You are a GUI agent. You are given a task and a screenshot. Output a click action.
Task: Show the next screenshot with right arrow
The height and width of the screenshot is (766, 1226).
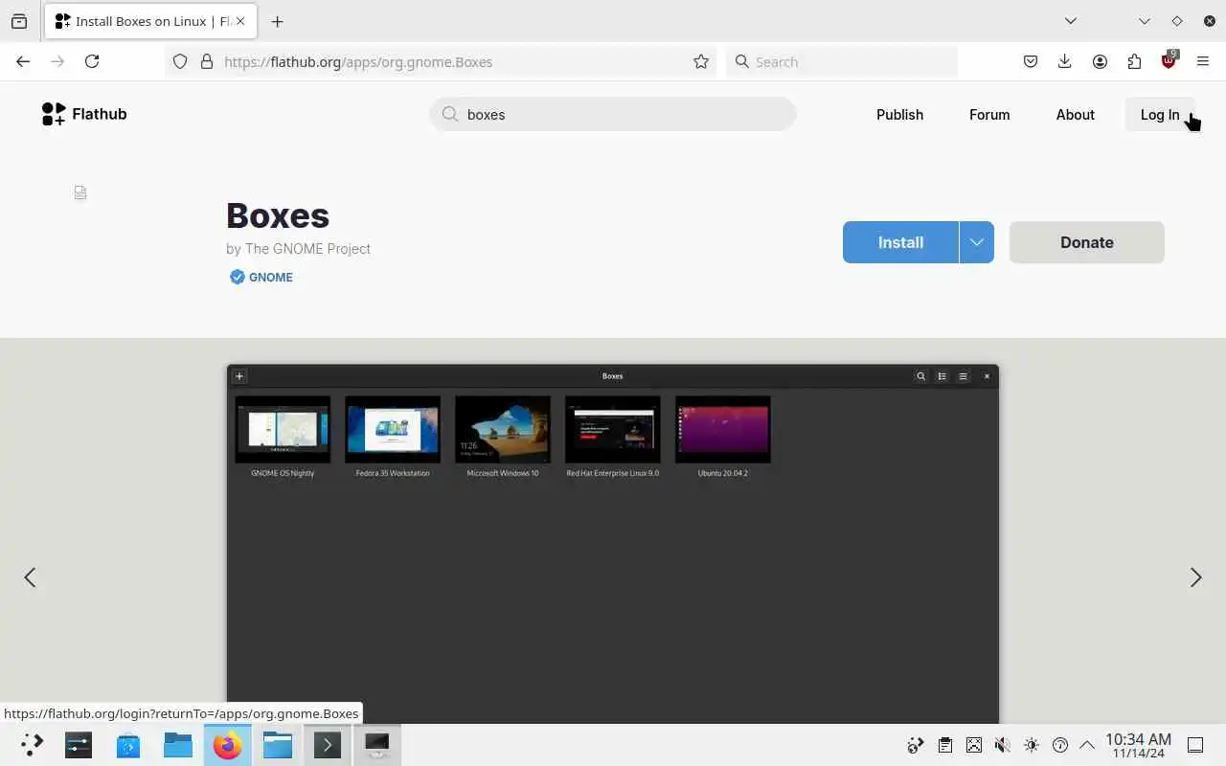click(x=1195, y=576)
